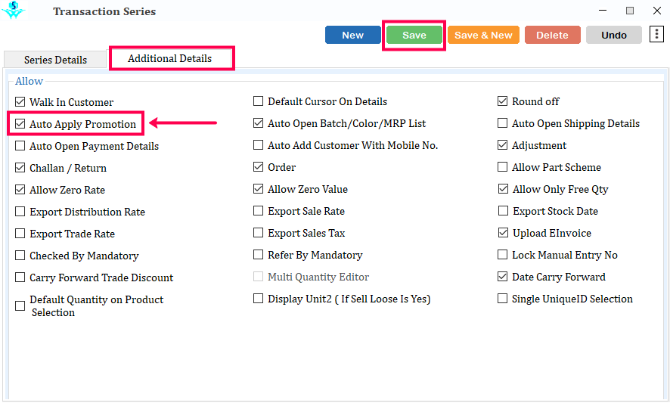Switch to Series Details tab
This screenshot has height=403, width=670.
[55, 60]
